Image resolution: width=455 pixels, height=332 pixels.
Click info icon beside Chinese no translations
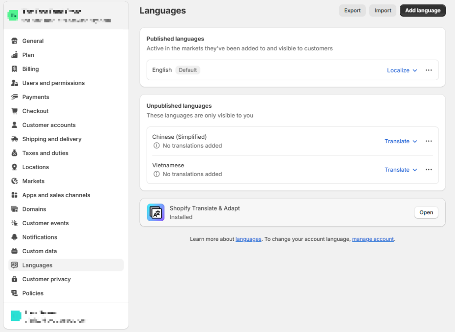pyautogui.click(x=156, y=146)
